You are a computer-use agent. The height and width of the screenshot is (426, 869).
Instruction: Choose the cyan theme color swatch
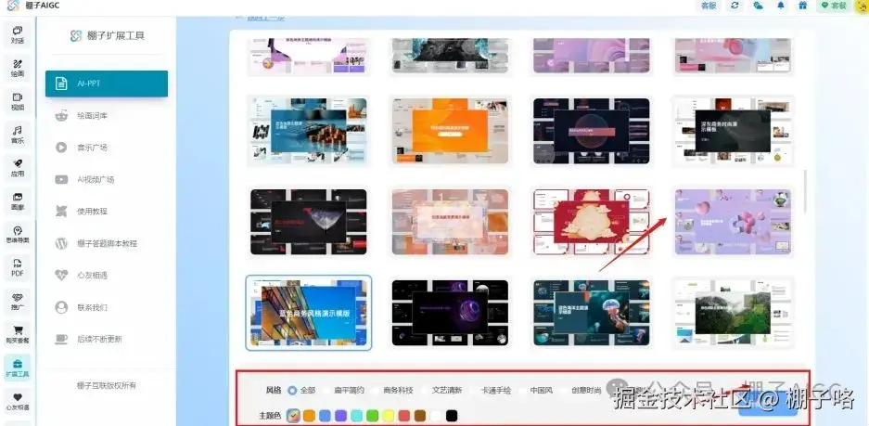357,416
